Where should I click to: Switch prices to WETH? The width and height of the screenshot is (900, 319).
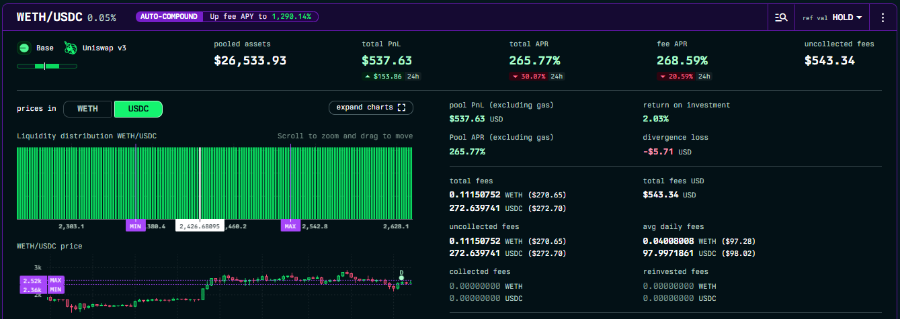pos(87,109)
